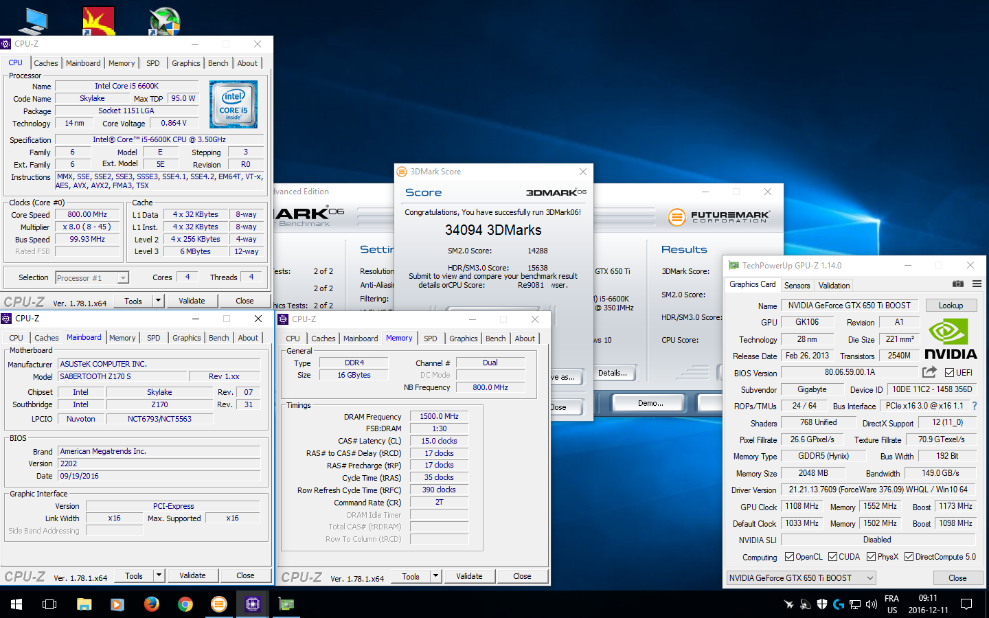
Task: Launch Chrome from the taskbar
Action: click(185, 604)
